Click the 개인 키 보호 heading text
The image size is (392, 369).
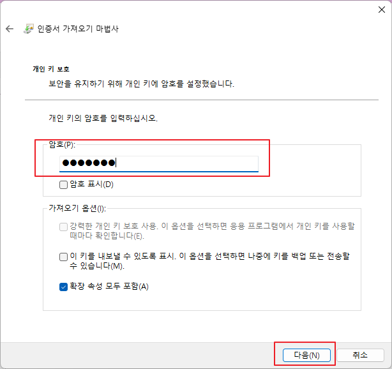(51, 69)
